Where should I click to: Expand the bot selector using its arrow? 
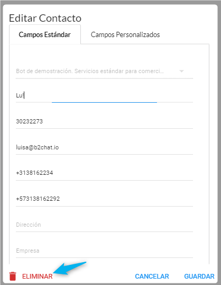coord(181,71)
